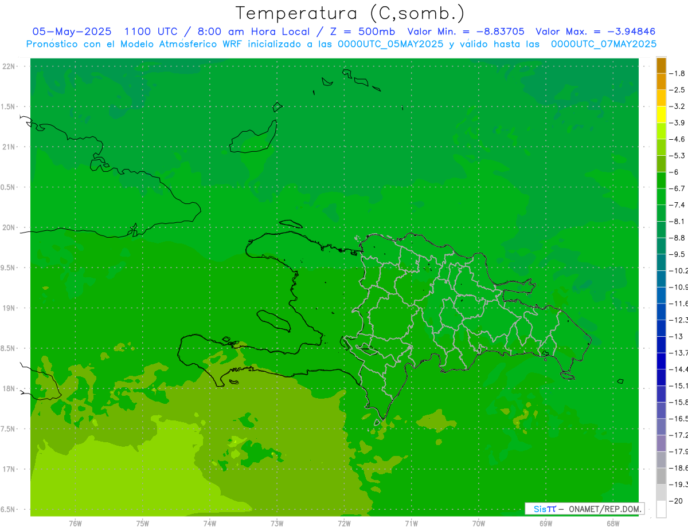Click the 75W longitude label
Viewport: 688px width, 531px height.
142,524
